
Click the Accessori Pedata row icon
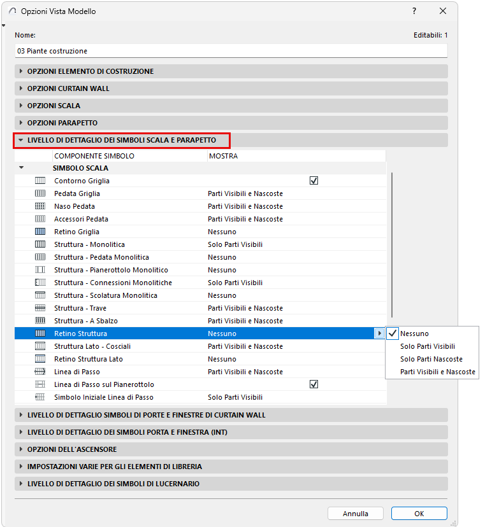40,219
